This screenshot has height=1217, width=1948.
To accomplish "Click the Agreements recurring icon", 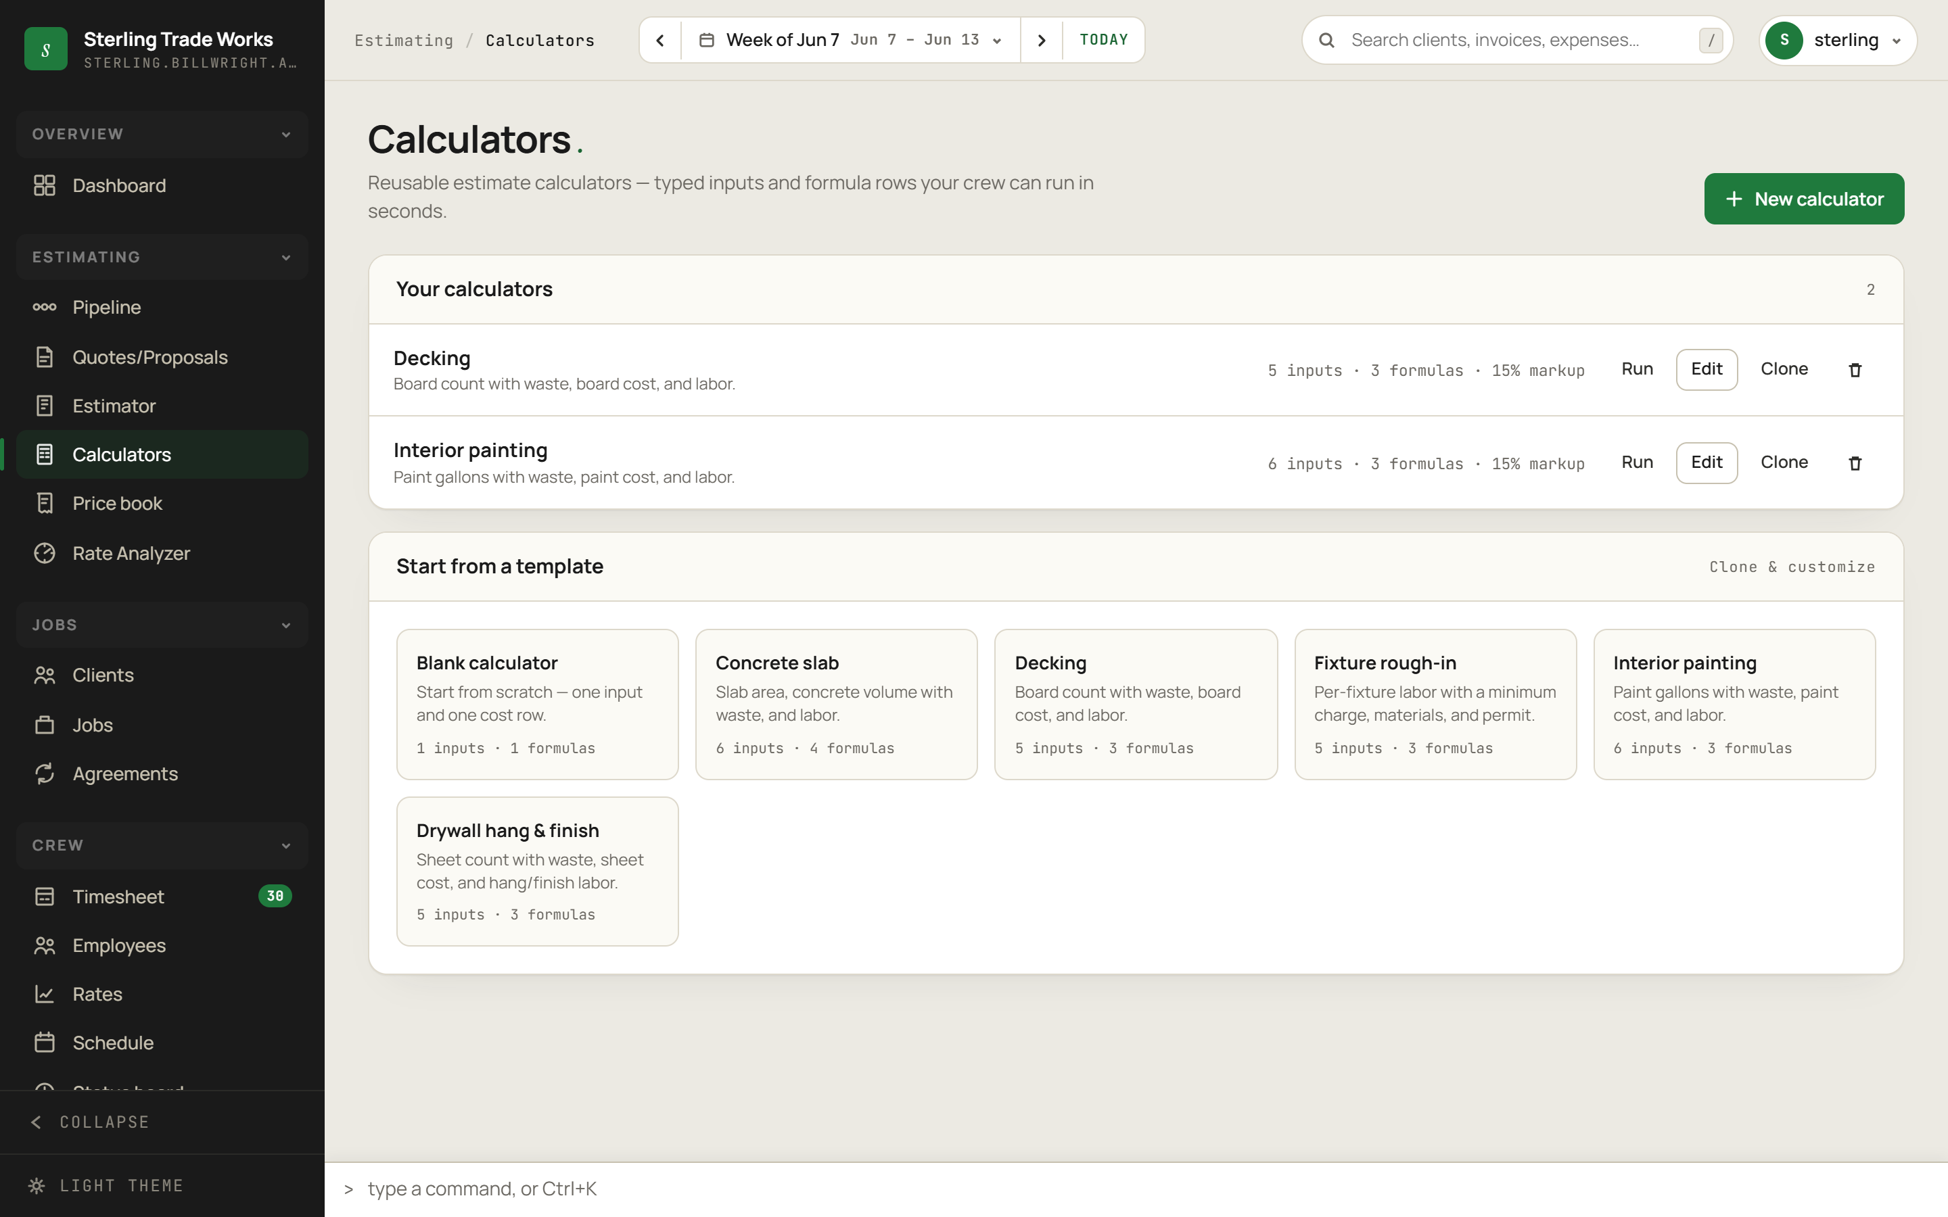I will pos(44,773).
